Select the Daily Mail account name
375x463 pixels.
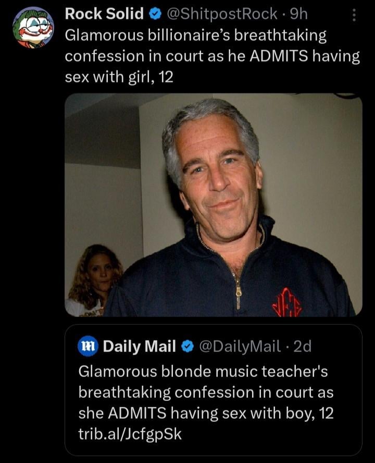(139, 346)
